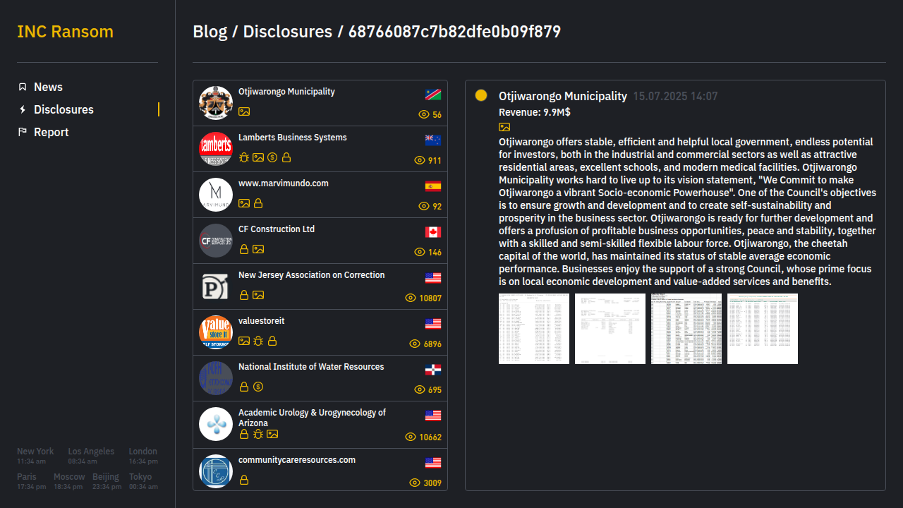This screenshot has height=508, width=903.
Task: Click the Tokyo clock at 00:34 am
Action: click(x=143, y=481)
